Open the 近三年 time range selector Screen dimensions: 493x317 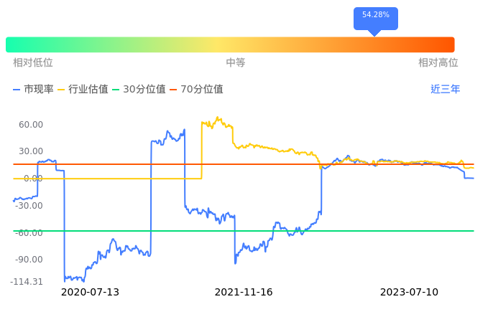tap(445, 90)
